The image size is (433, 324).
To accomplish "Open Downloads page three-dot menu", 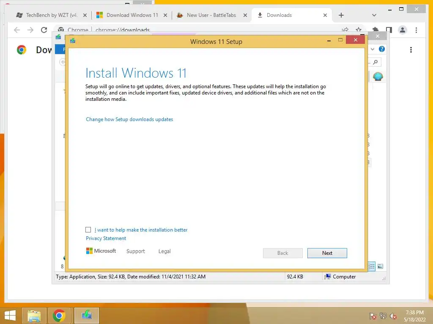I will [x=411, y=50].
